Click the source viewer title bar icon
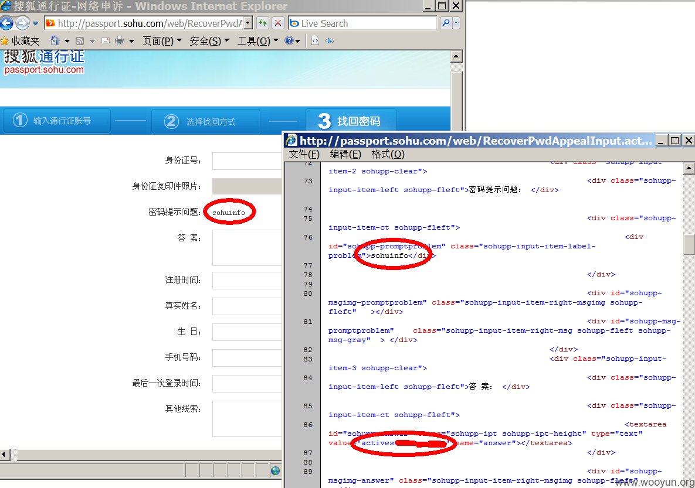The height and width of the screenshot is (488, 695). (x=291, y=141)
